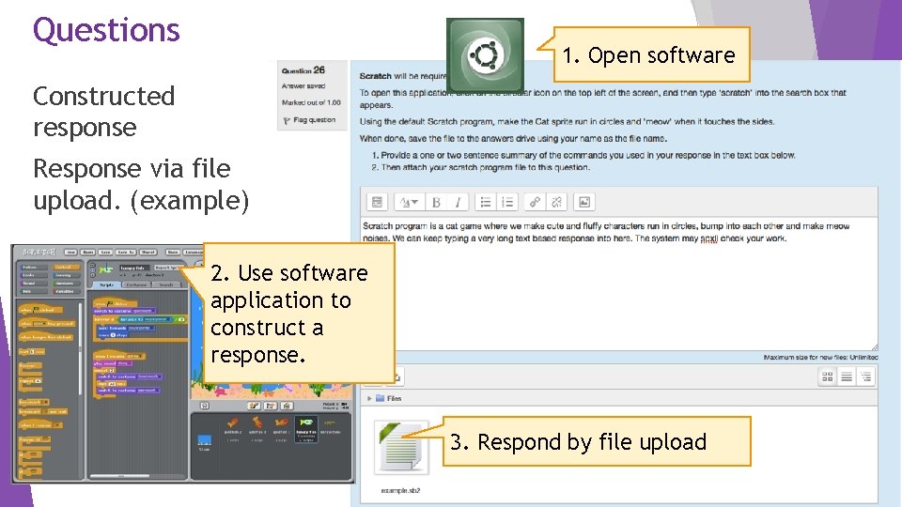Switch file manager to icon grid view
Viewport: 902px width, 507px height.
[827, 376]
